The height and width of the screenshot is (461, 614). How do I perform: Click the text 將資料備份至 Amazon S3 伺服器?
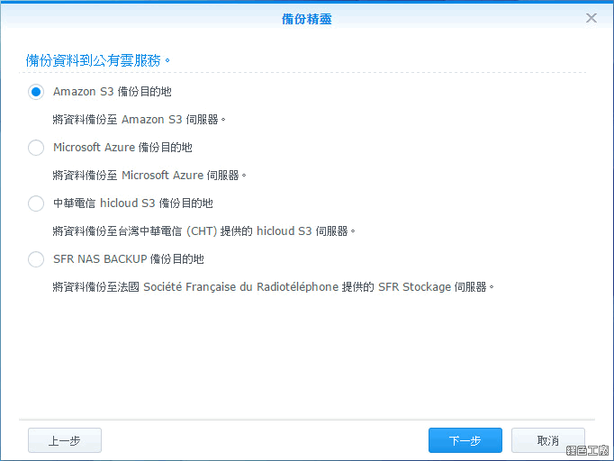pos(139,120)
